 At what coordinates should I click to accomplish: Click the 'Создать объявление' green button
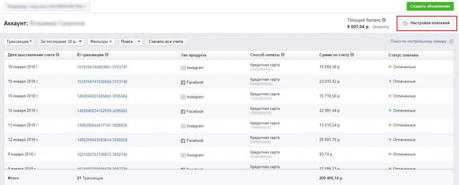pos(430,6)
